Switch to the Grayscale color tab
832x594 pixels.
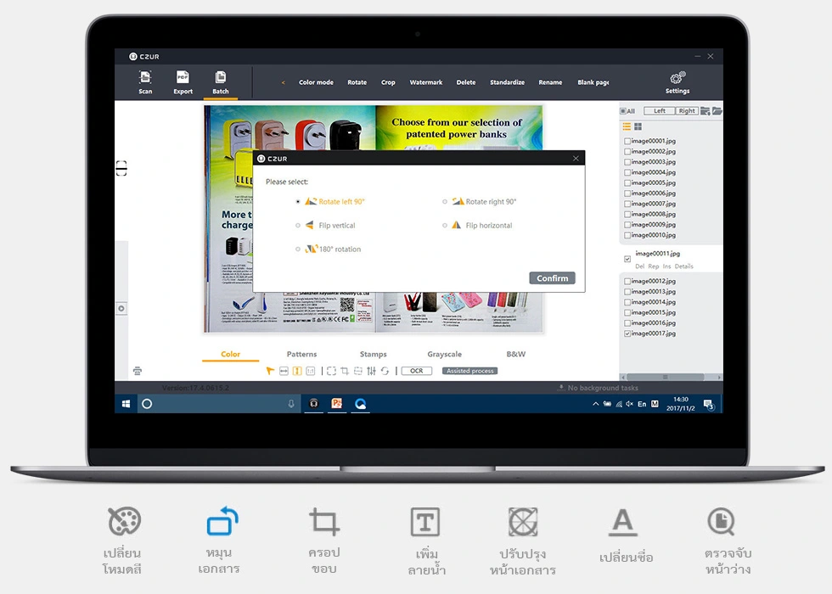444,354
